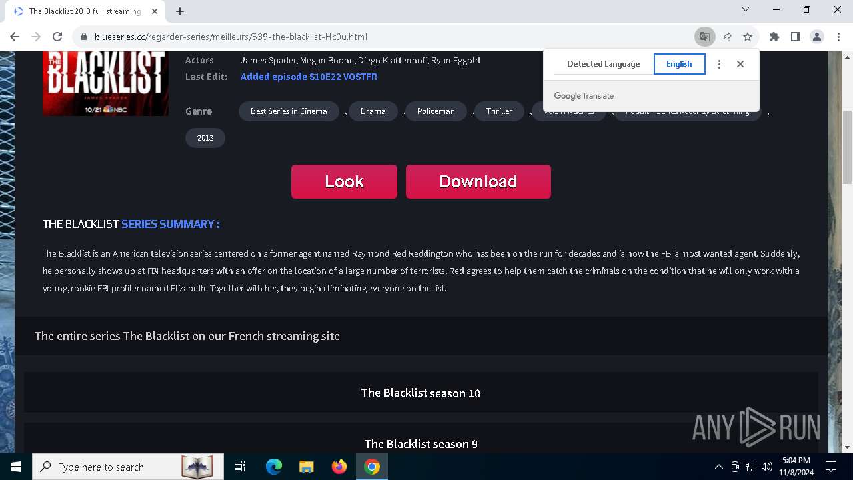Open network status tray icon
This screenshot has width=853, height=480.
point(751,467)
